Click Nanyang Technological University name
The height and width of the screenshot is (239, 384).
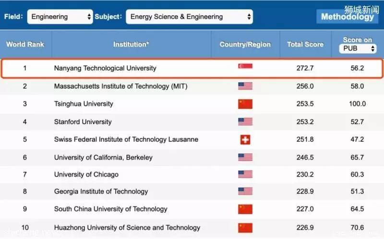coord(105,68)
